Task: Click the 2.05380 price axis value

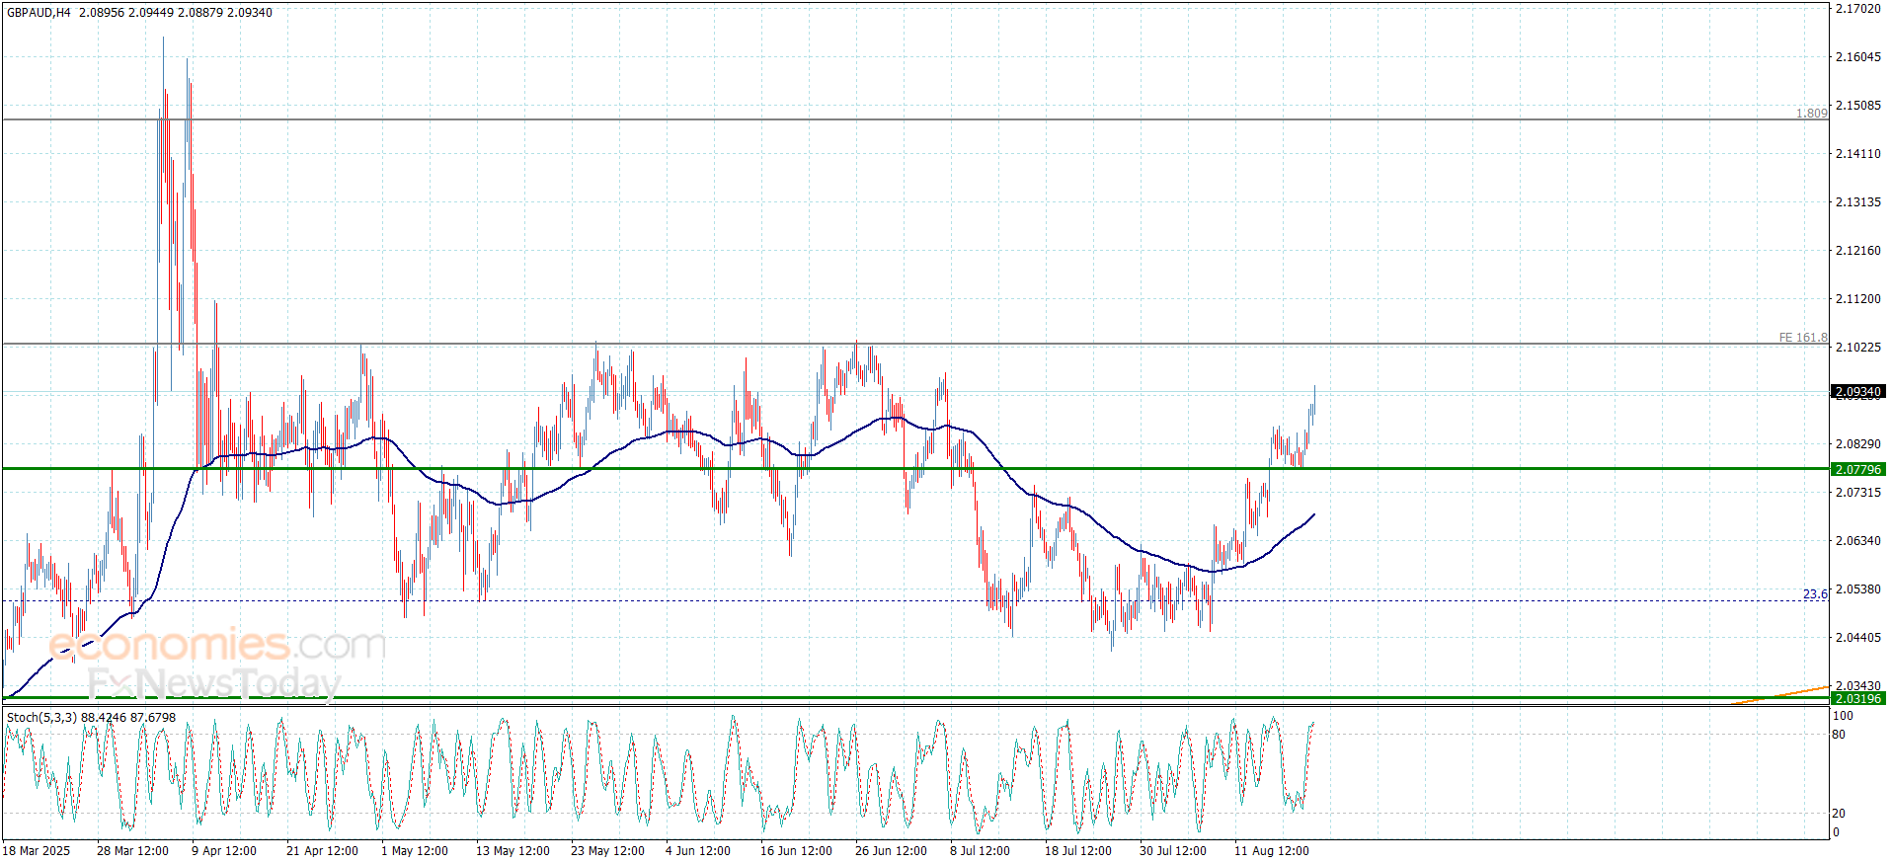Action: pyautogui.click(x=1857, y=589)
